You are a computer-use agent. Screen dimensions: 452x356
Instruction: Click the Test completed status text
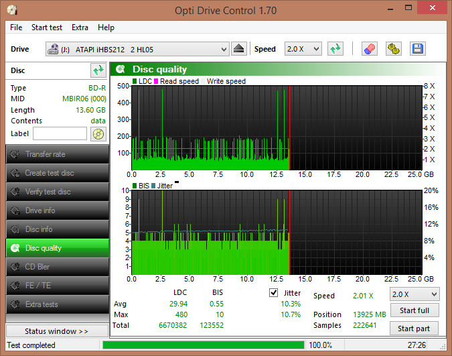[31, 345]
